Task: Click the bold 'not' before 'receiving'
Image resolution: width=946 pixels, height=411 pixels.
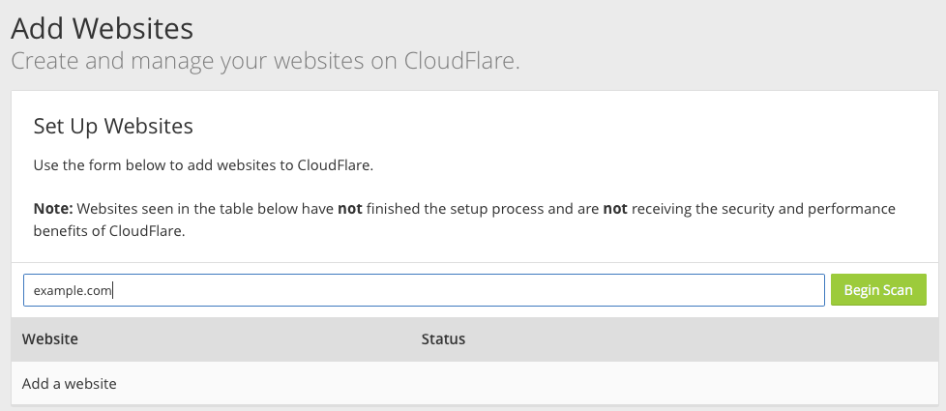Action: [615, 208]
